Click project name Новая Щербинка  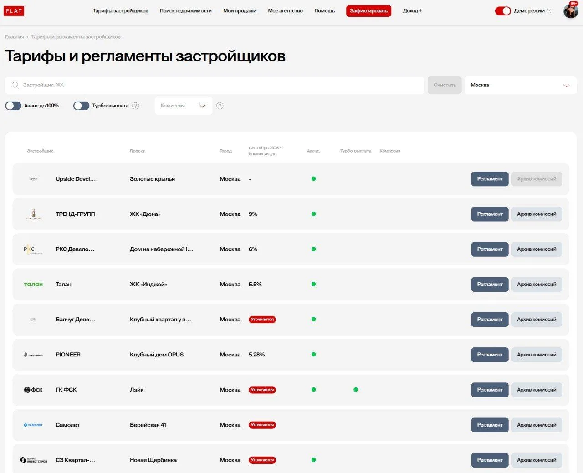[153, 460]
